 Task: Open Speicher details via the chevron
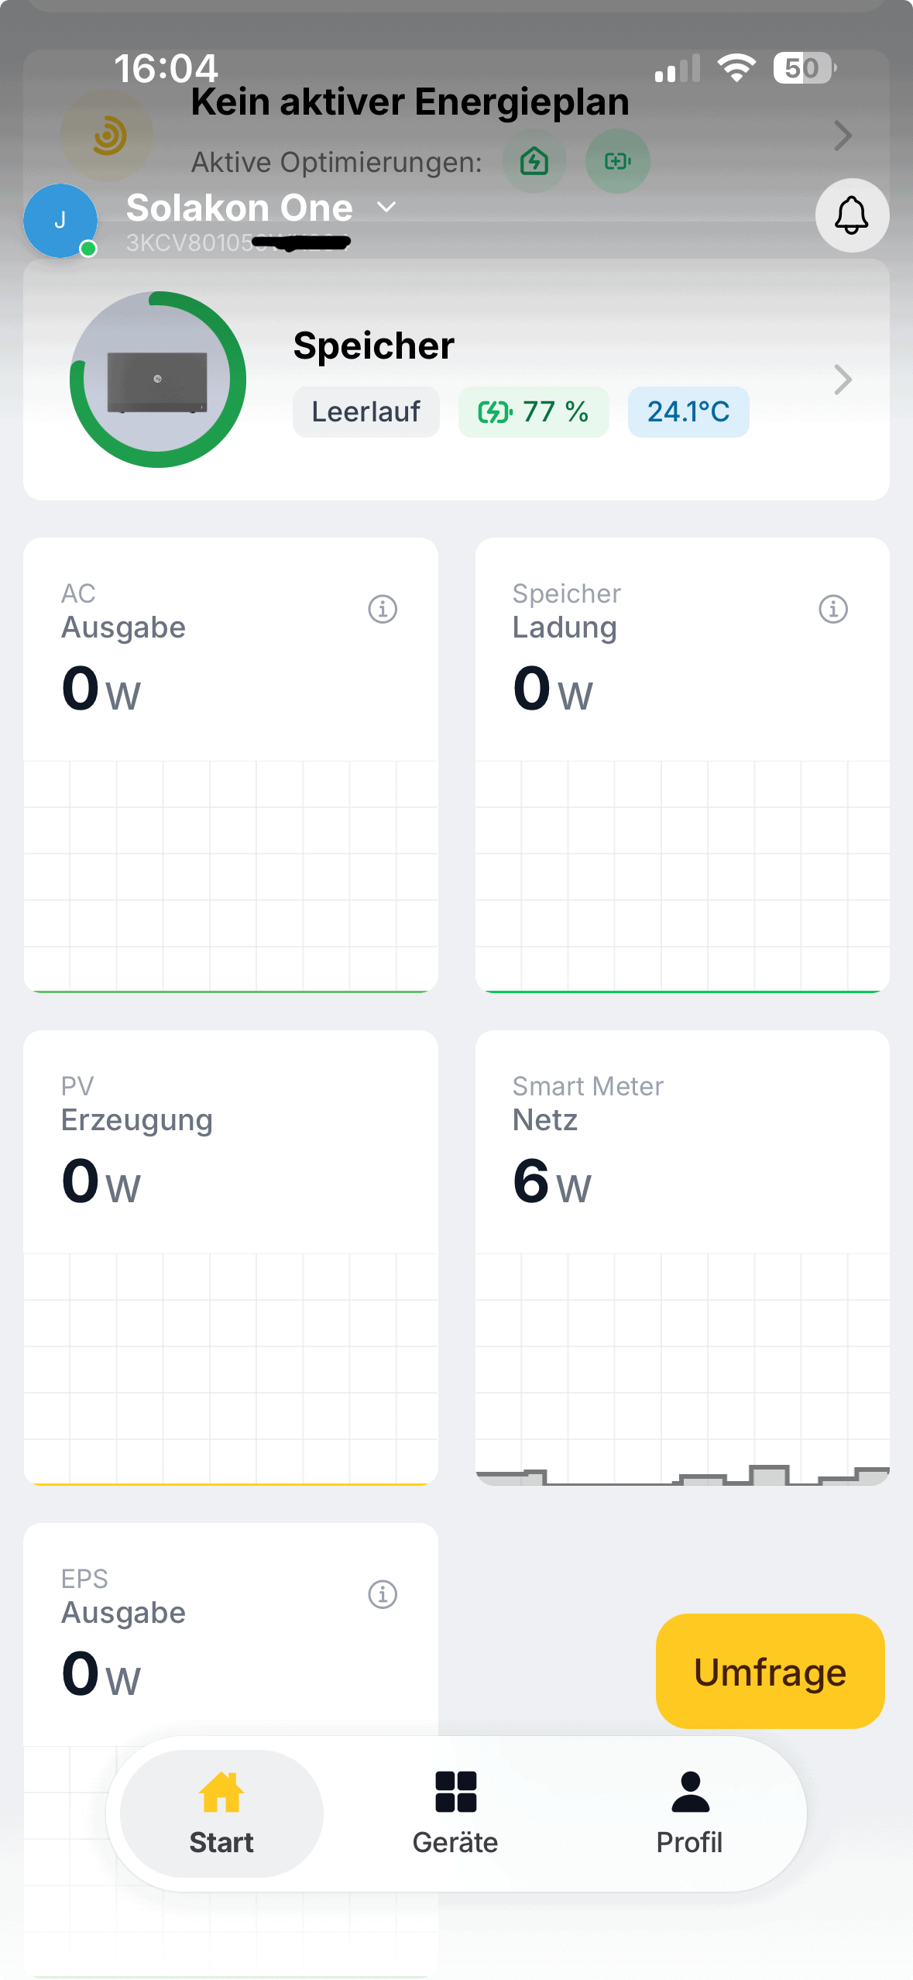[843, 380]
